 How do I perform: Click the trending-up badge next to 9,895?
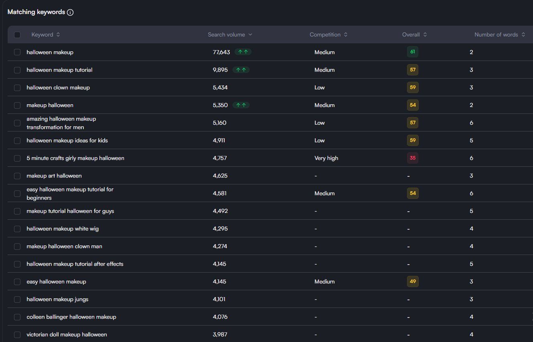pyautogui.click(x=241, y=70)
